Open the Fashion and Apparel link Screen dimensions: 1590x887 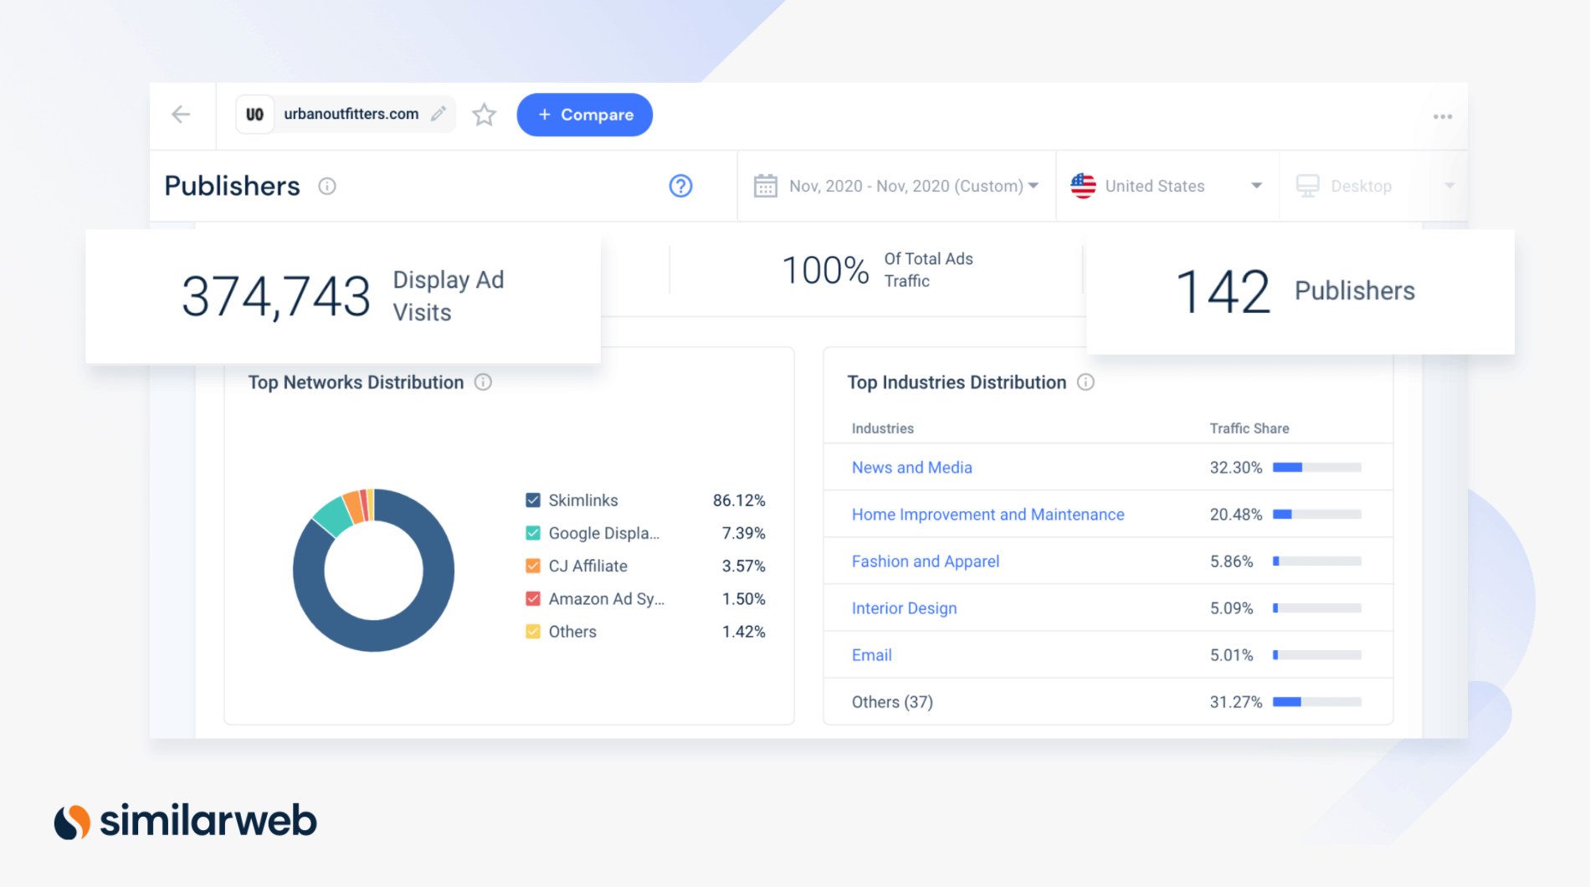[926, 561]
